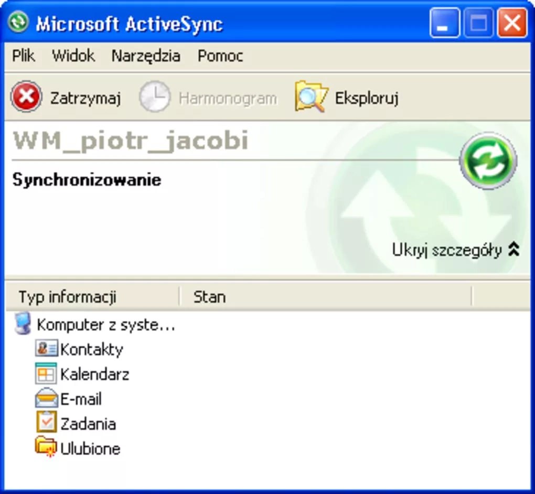Close the Microsoft ActiveSync window
This screenshot has height=494, width=535.
click(512, 23)
